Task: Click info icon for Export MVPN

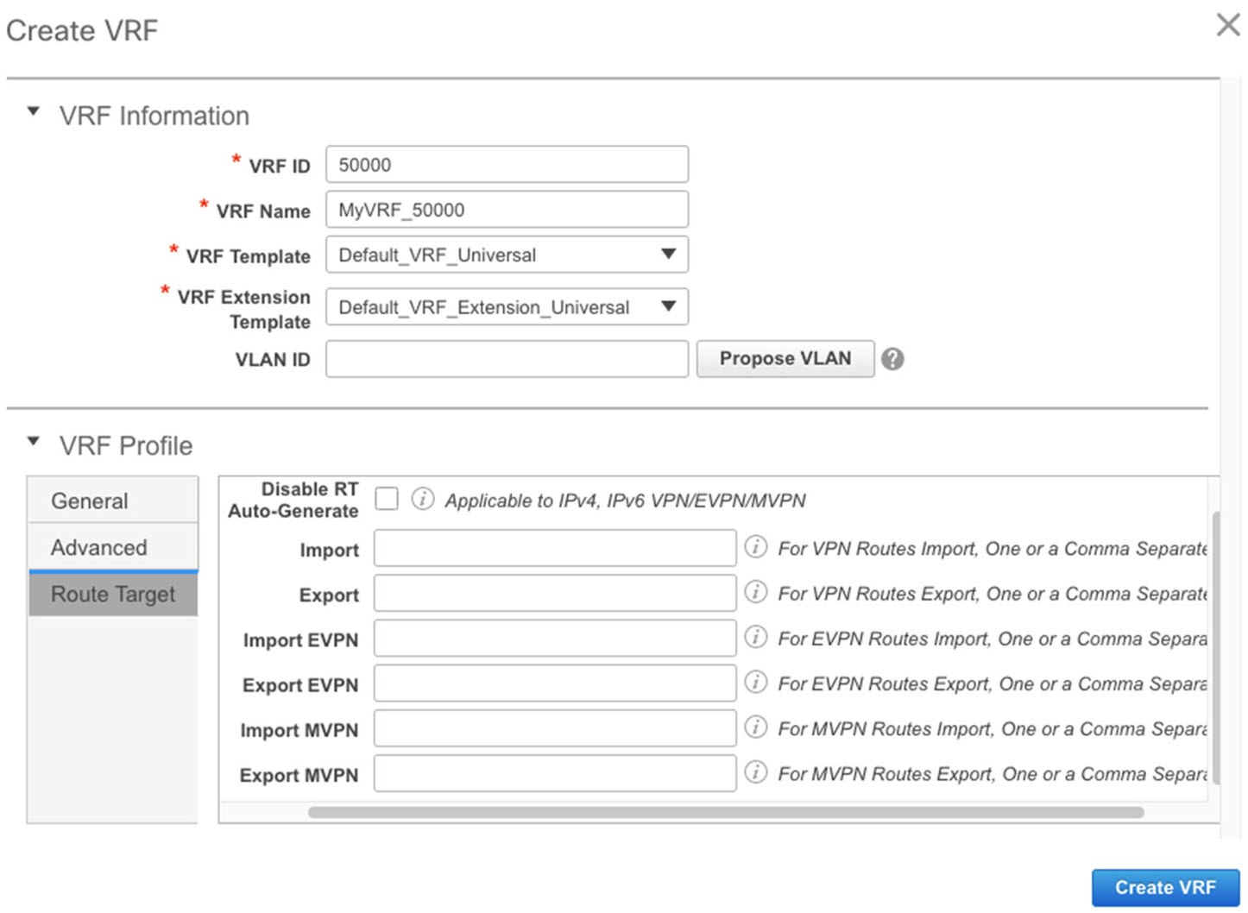Action: [755, 772]
